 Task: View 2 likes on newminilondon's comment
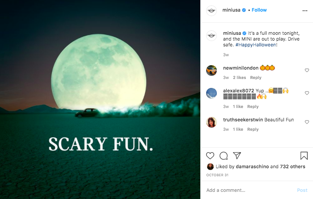coord(240,78)
